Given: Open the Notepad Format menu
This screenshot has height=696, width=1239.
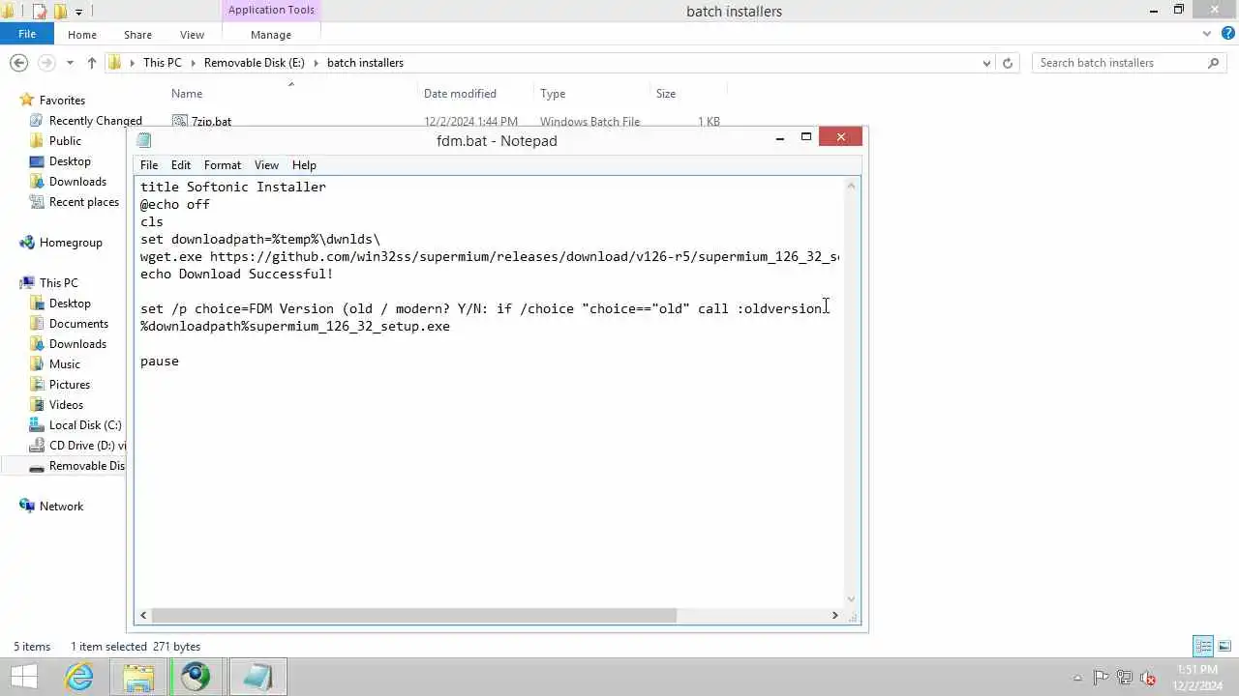Looking at the screenshot, I should click(x=223, y=165).
